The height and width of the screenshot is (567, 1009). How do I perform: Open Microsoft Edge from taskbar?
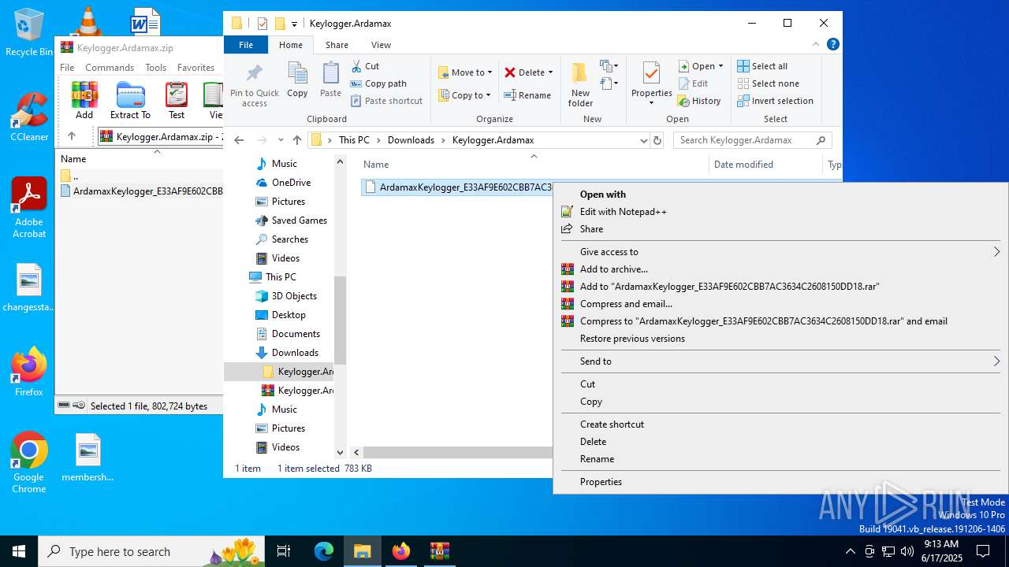click(x=324, y=551)
